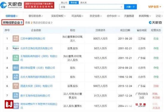Viewport: 164px width, 112px height.
Task: Open the 实际控制权 tab
Action: pyautogui.click(x=58, y=16)
